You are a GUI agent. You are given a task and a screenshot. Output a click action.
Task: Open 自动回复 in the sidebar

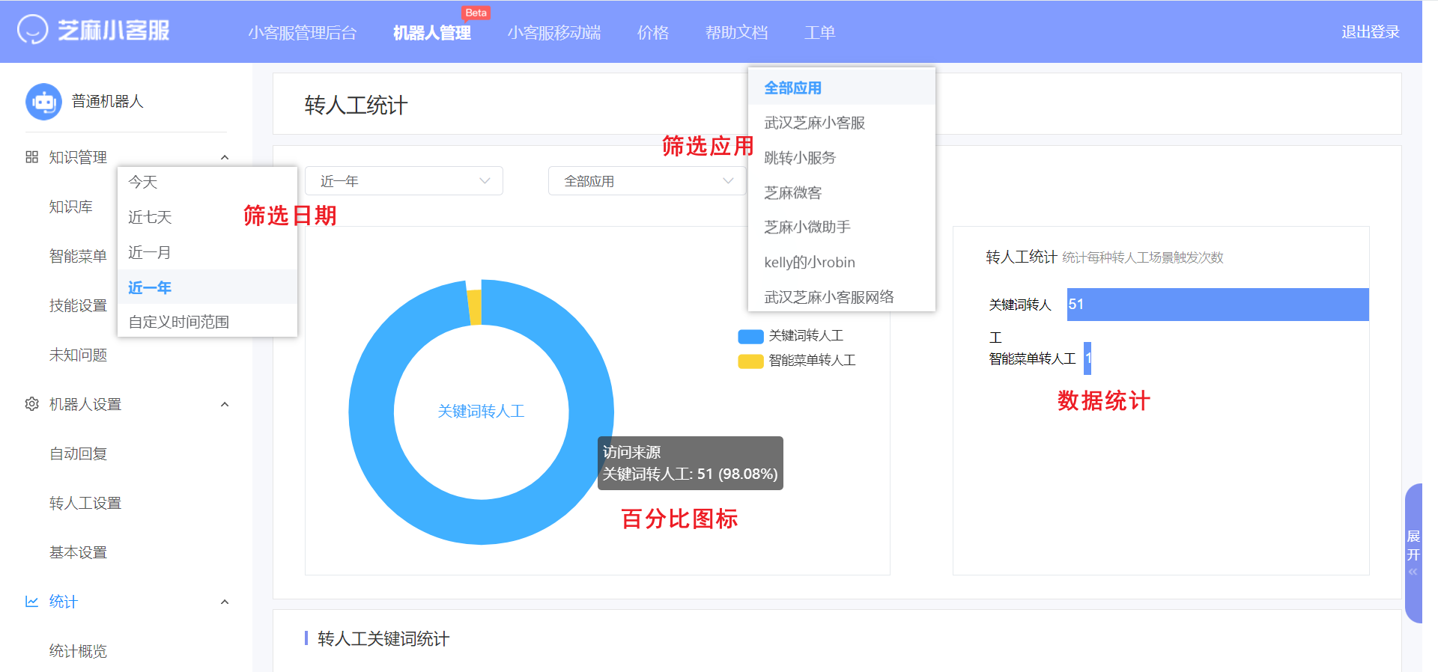pyautogui.click(x=78, y=453)
